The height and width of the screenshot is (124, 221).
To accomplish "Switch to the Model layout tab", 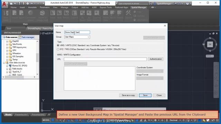I will point(8,115).
